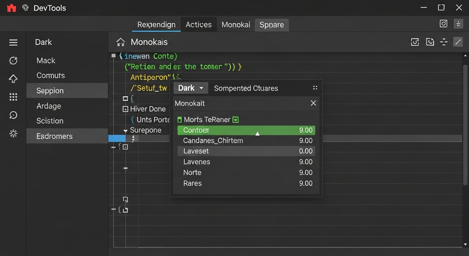Click the divide icon at top right
Viewport: 469px width, 256px height.
[458, 24]
